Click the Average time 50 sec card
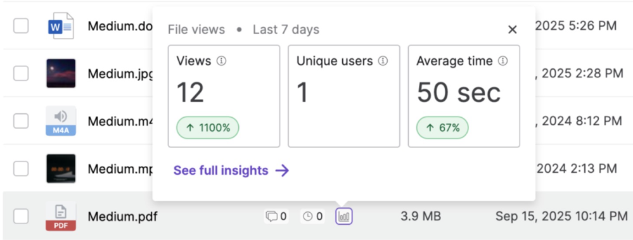This screenshot has height=240, width=633. pyautogui.click(x=464, y=96)
